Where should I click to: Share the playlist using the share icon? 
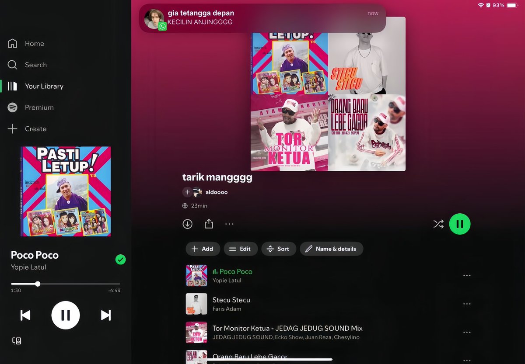[x=209, y=224]
